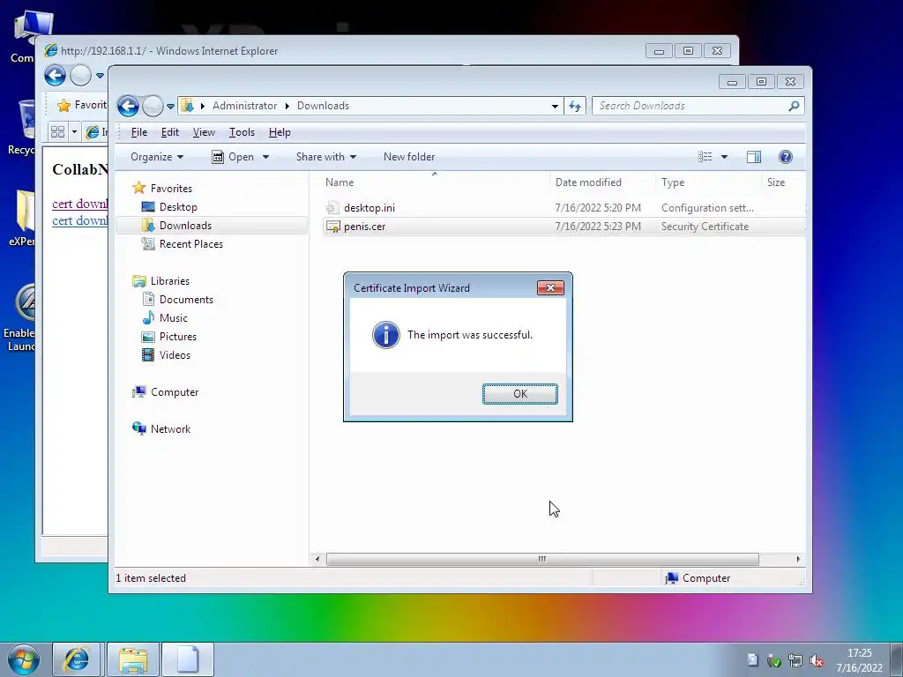903x677 pixels.
Task: Refresh the Downloads folder view
Action: (575, 106)
